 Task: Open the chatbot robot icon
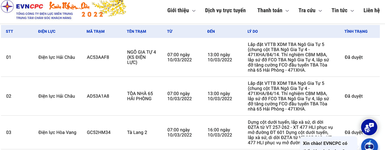[370, 145]
